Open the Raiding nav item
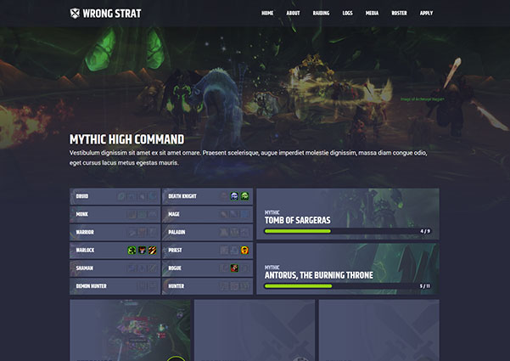510x361 pixels. pyautogui.click(x=321, y=13)
